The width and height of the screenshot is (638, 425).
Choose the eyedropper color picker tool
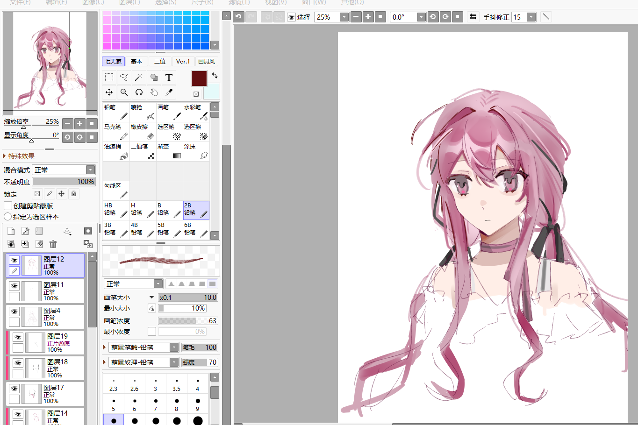click(169, 92)
